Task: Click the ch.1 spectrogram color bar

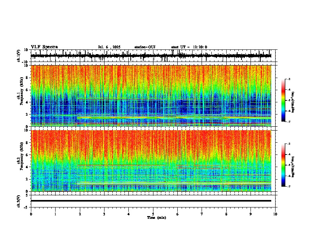Action: [x=283, y=100]
